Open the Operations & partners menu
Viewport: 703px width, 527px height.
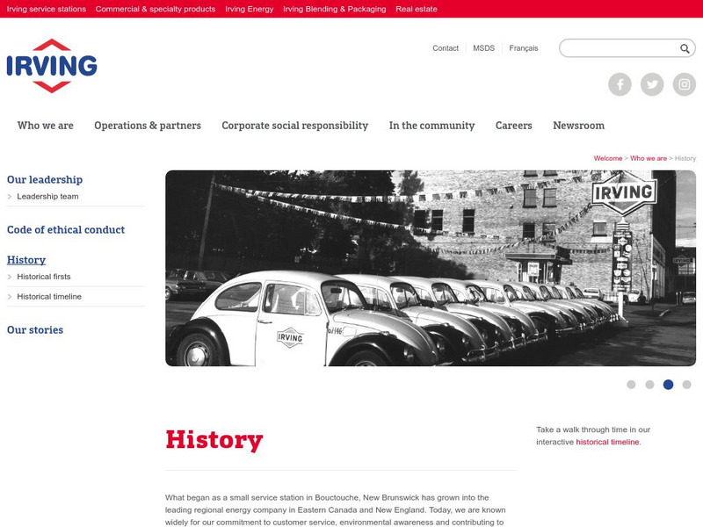click(148, 126)
